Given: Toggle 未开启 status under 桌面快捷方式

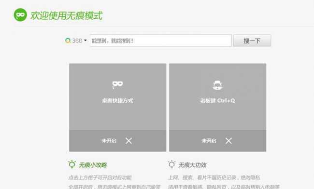Looking at the screenshot, I should coord(109,141).
